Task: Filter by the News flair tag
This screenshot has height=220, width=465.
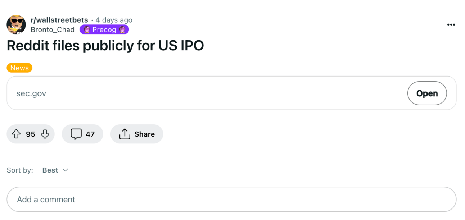Action: [x=19, y=68]
